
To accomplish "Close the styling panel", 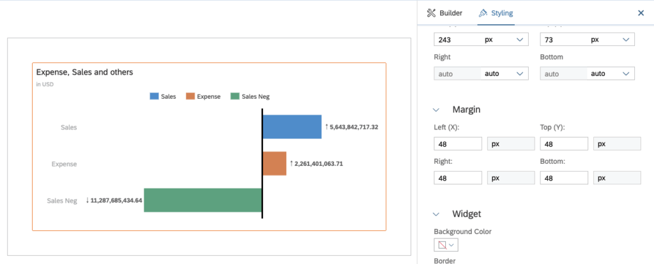I will 641,13.
